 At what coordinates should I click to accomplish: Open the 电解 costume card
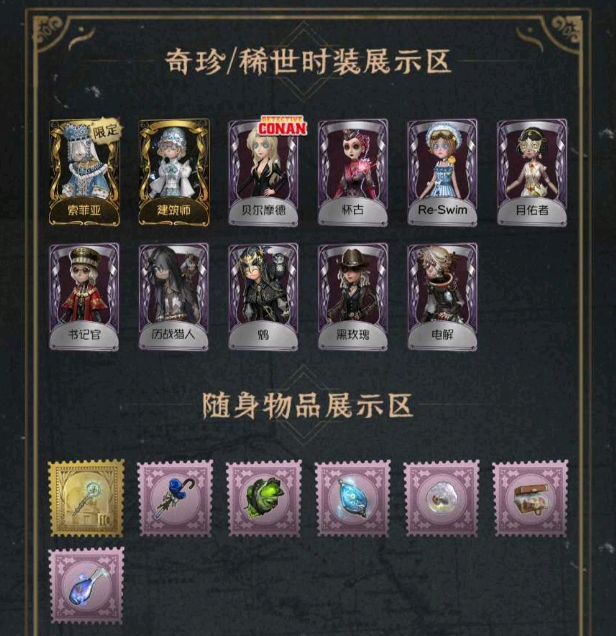coord(443,296)
